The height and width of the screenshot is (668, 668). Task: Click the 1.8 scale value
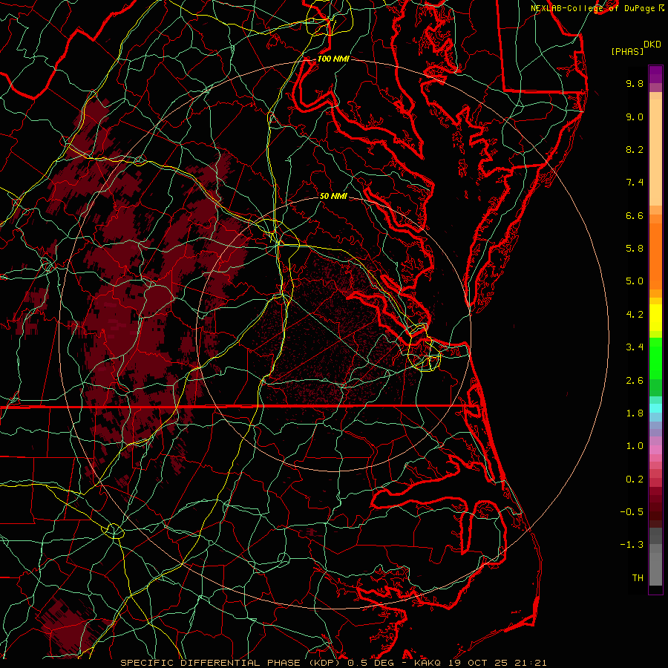pos(635,413)
